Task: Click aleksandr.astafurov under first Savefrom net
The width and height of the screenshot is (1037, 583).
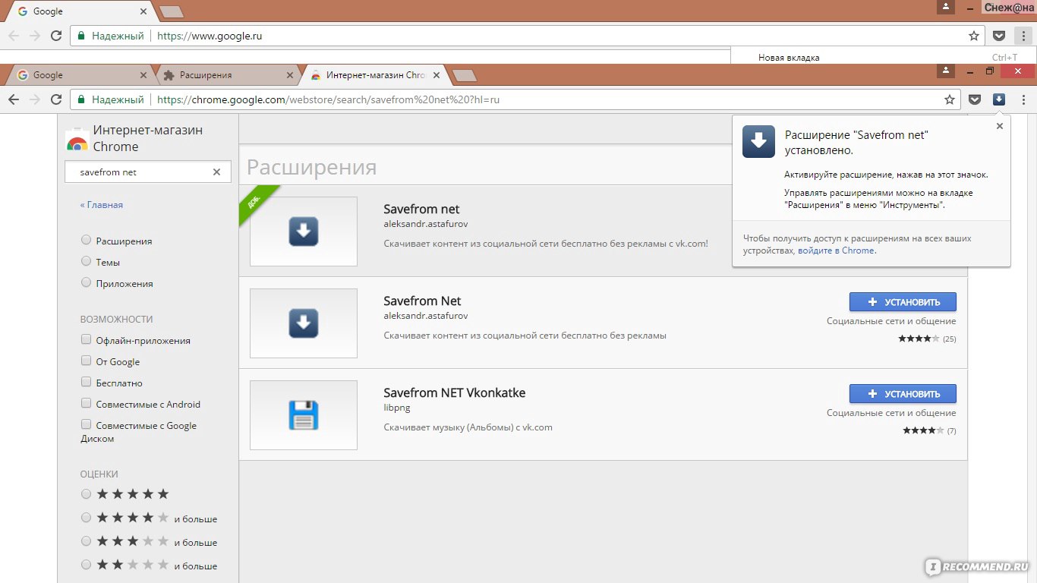Action: pyautogui.click(x=426, y=224)
